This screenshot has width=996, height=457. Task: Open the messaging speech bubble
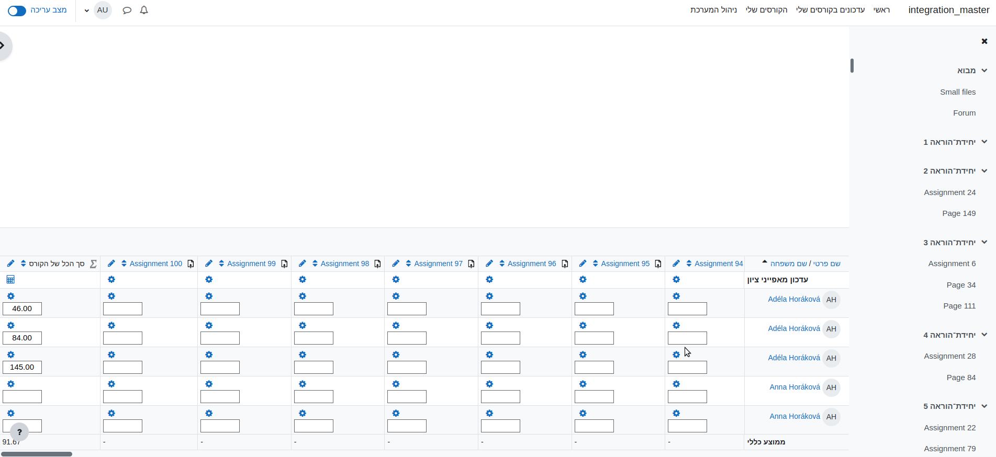(127, 10)
